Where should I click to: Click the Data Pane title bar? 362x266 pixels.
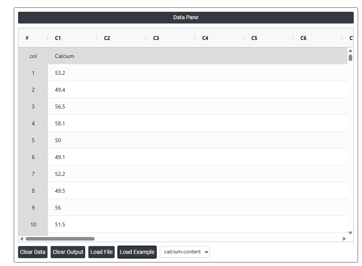[186, 18]
